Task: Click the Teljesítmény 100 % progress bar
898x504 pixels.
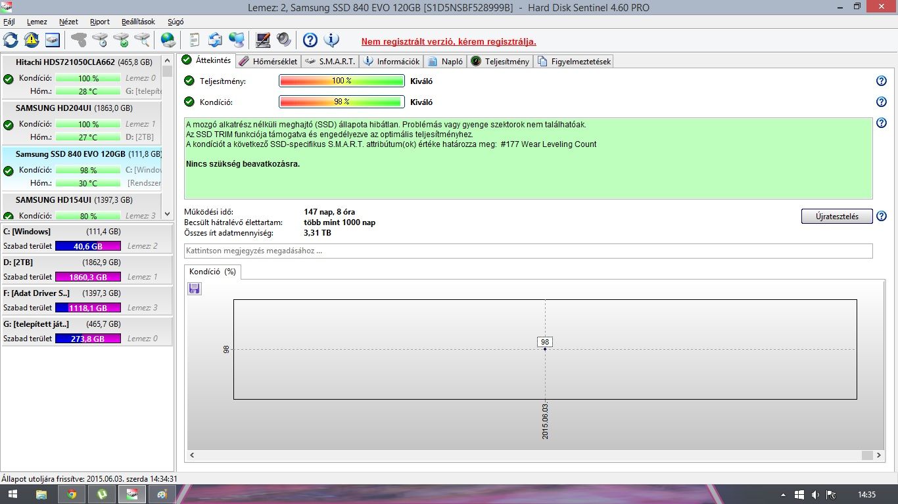Action: (x=342, y=81)
